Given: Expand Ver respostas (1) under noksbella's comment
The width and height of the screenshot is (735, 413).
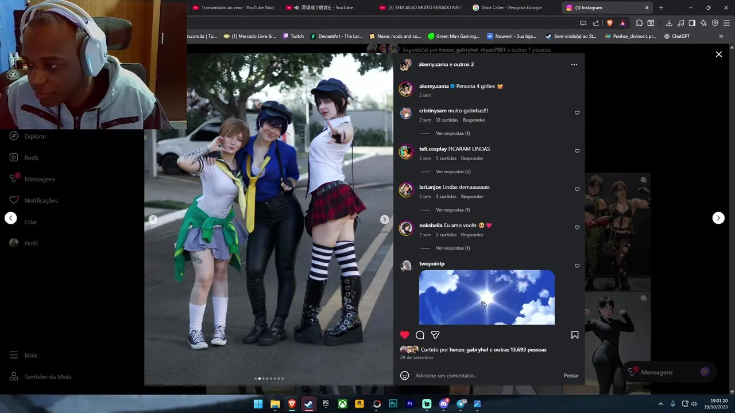Looking at the screenshot, I should pyautogui.click(x=452, y=248).
